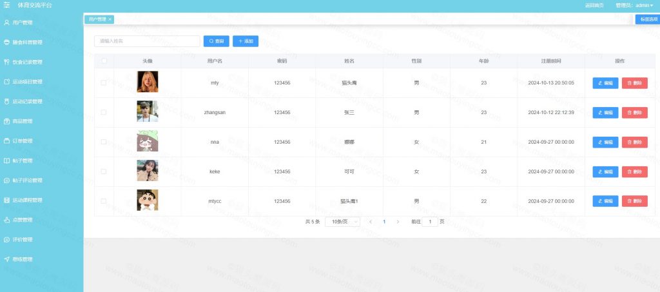The width and height of the screenshot is (660, 292).
Task: Switch to the 用户管理 tab
Action: 97,19
